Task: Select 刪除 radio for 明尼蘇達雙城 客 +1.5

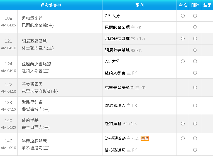Action: point(195,39)
